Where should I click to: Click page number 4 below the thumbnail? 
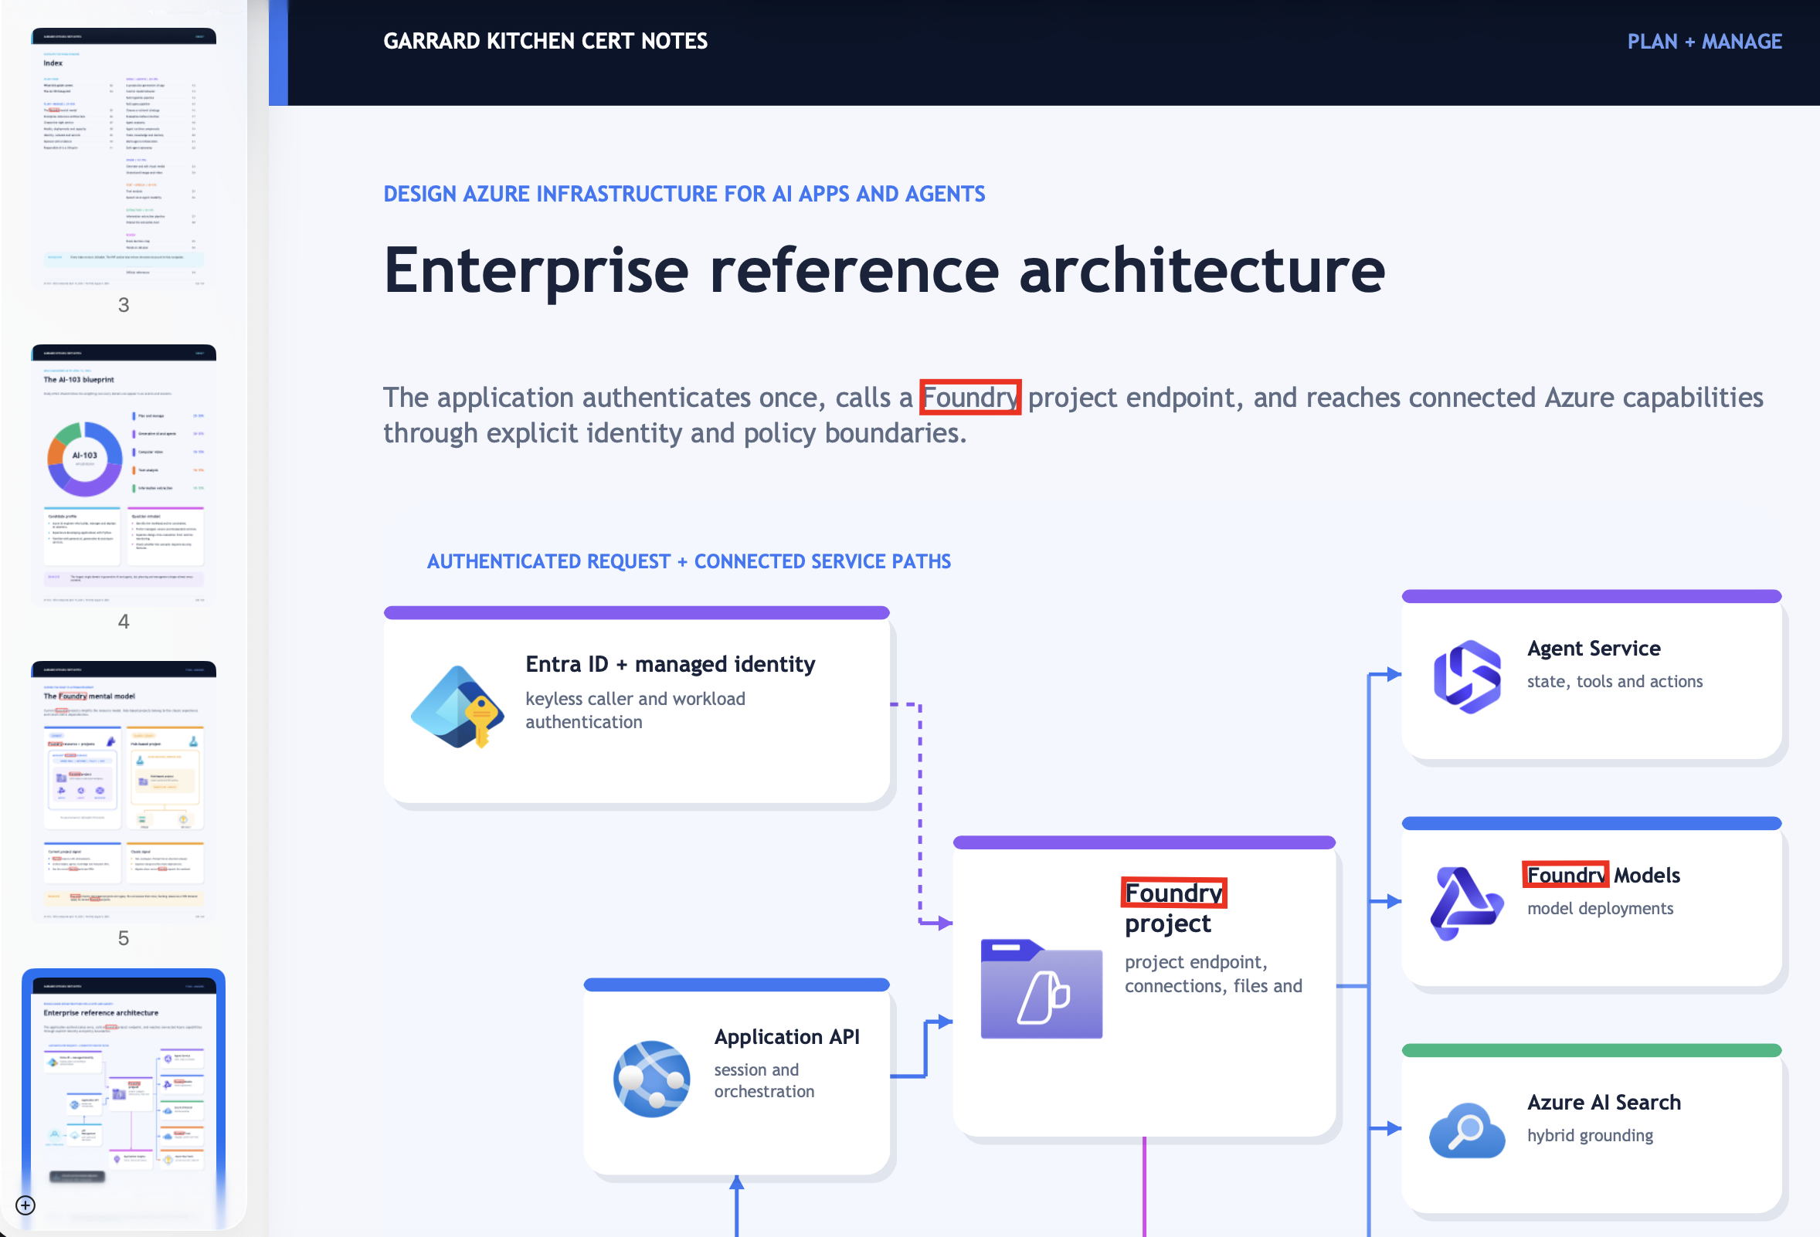[x=124, y=622]
